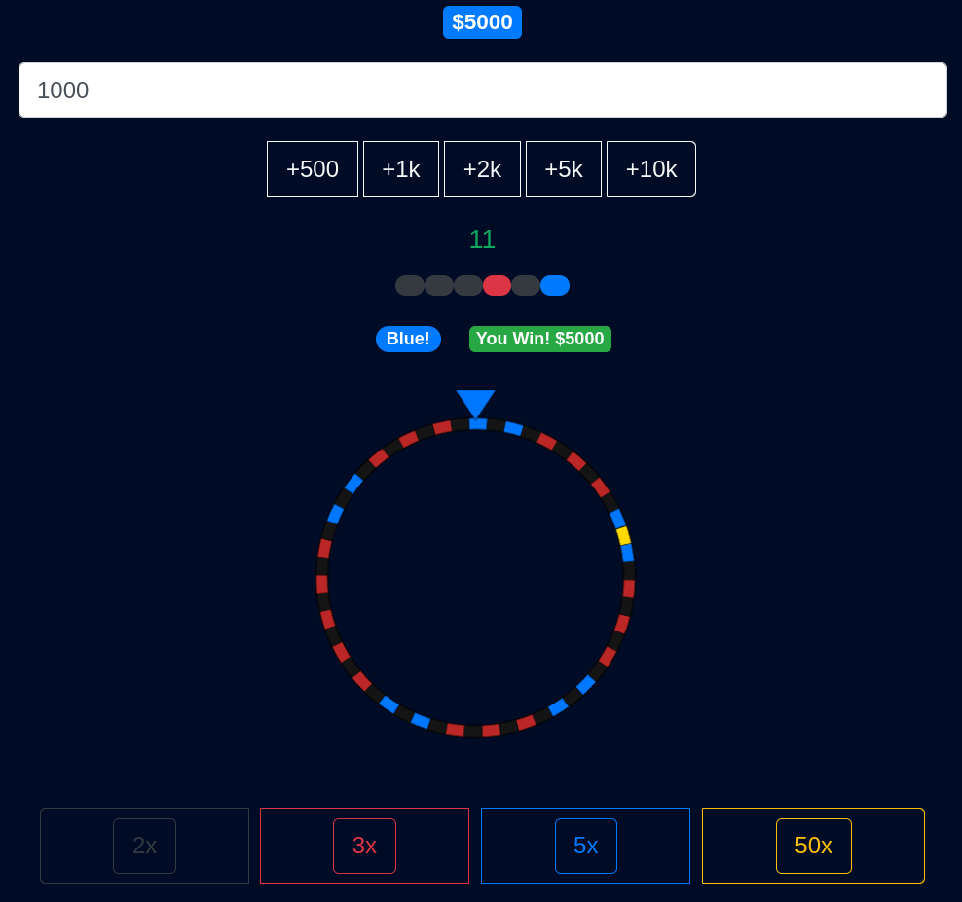Click the +1k bet increment button

coord(401,169)
